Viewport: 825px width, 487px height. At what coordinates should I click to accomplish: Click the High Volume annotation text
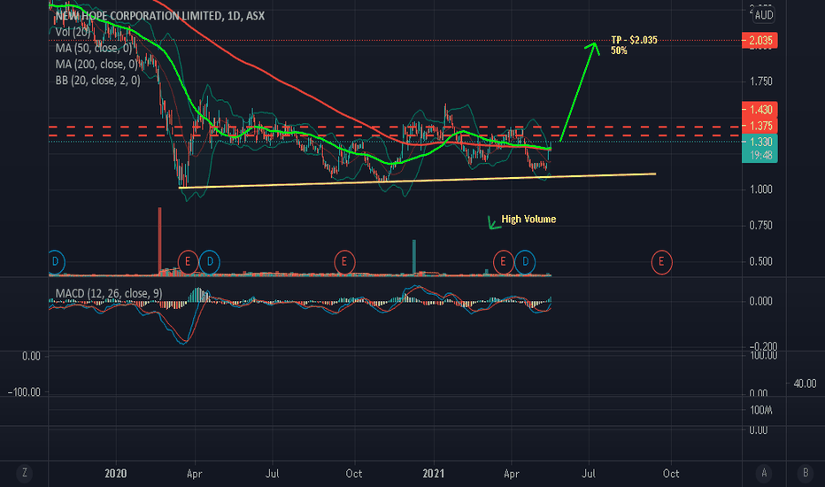(528, 219)
